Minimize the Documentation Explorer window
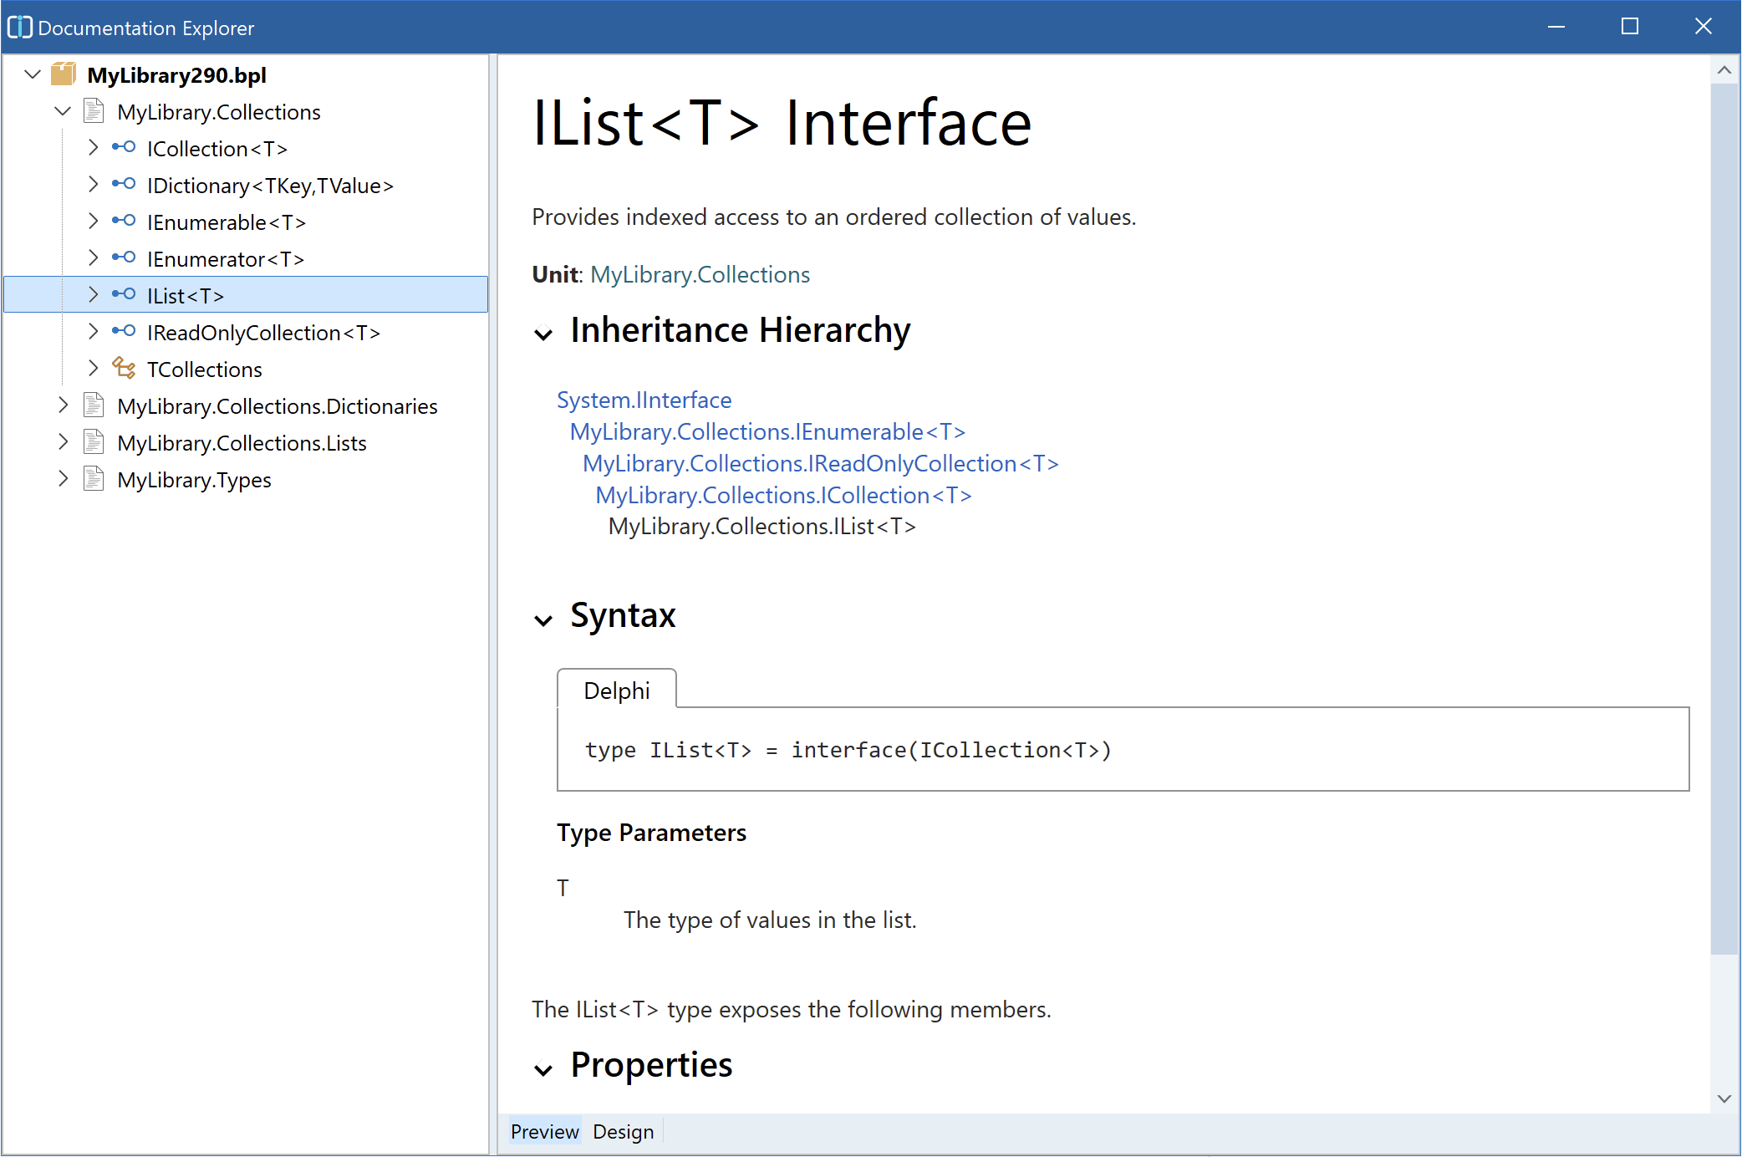 [1556, 27]
